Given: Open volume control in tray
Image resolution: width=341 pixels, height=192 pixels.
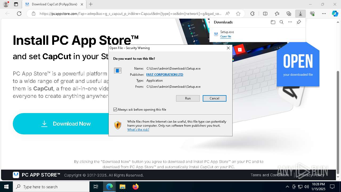Looking at the screenshot, I should (x=307, y=187).
